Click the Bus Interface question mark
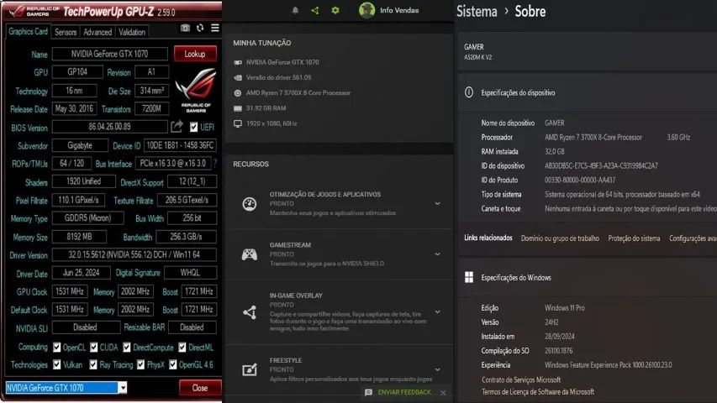This screenshot has width=717, height=403. click(215, 163)
